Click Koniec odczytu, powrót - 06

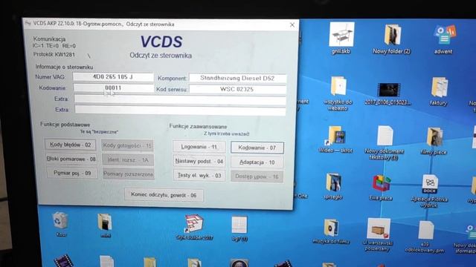pos(164,195)
